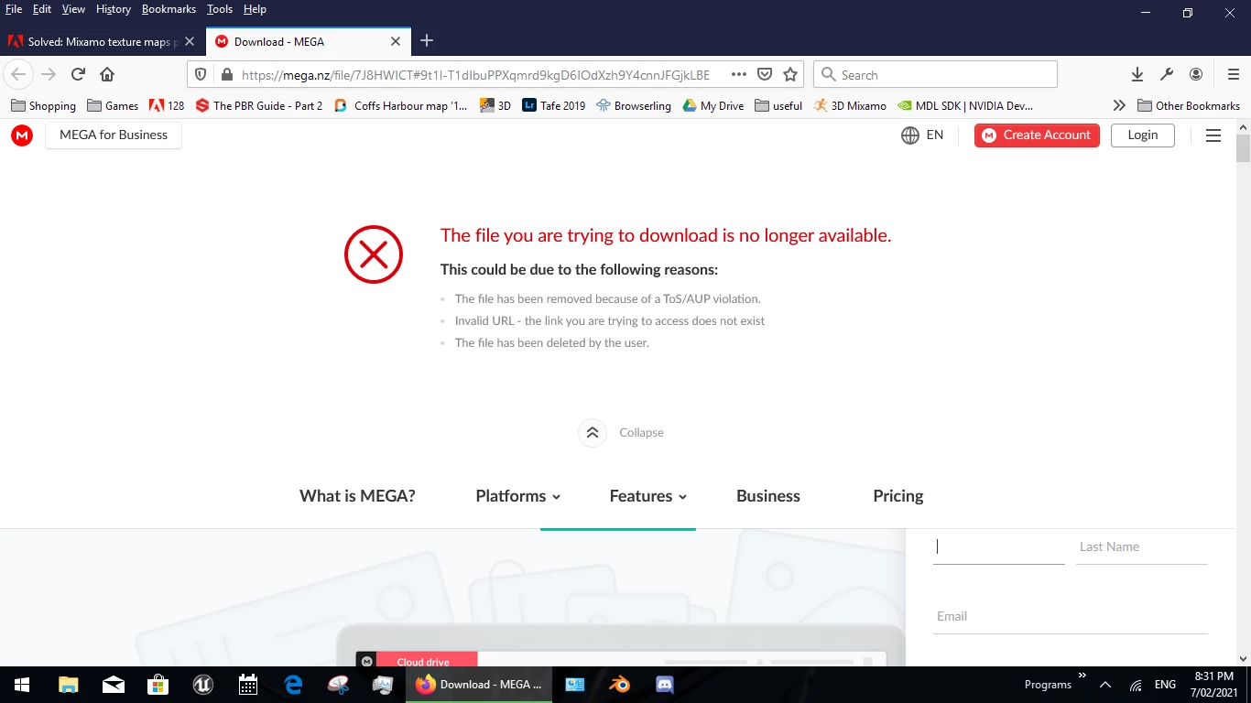Close the Mixamo texture maps tab

click(190, 41)
